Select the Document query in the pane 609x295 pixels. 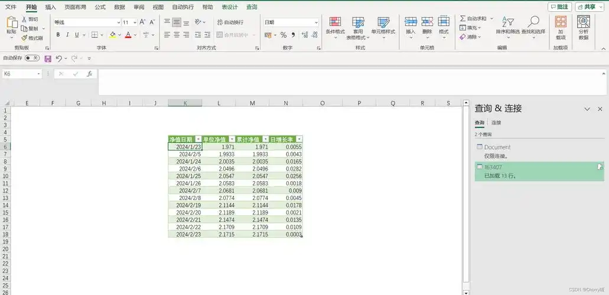[539, 152]
